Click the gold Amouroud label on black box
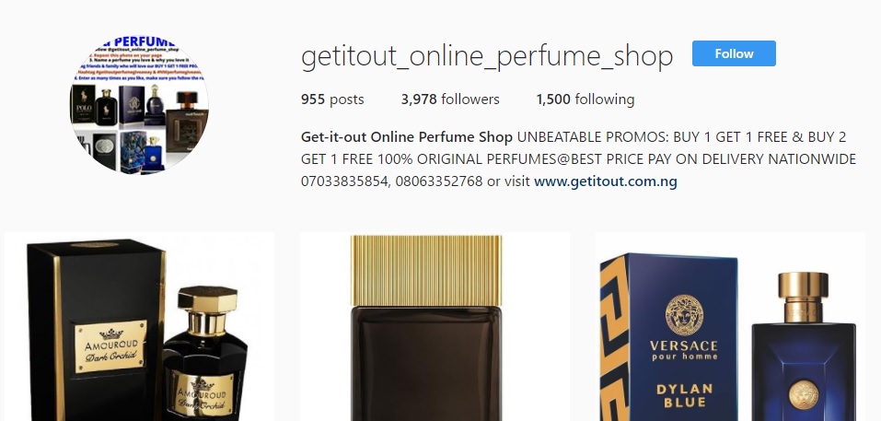 coord(110,346)
